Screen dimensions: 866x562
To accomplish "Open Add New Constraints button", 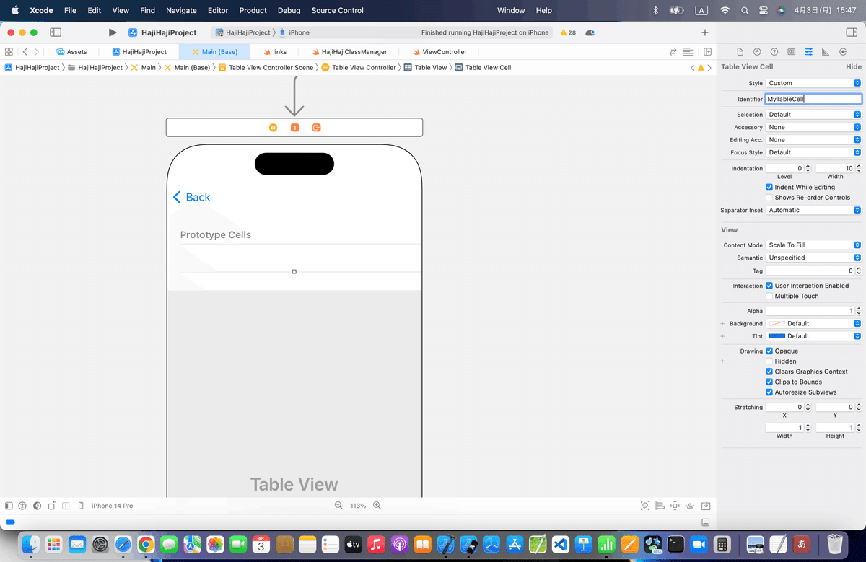I will click(x=675, y=506).
